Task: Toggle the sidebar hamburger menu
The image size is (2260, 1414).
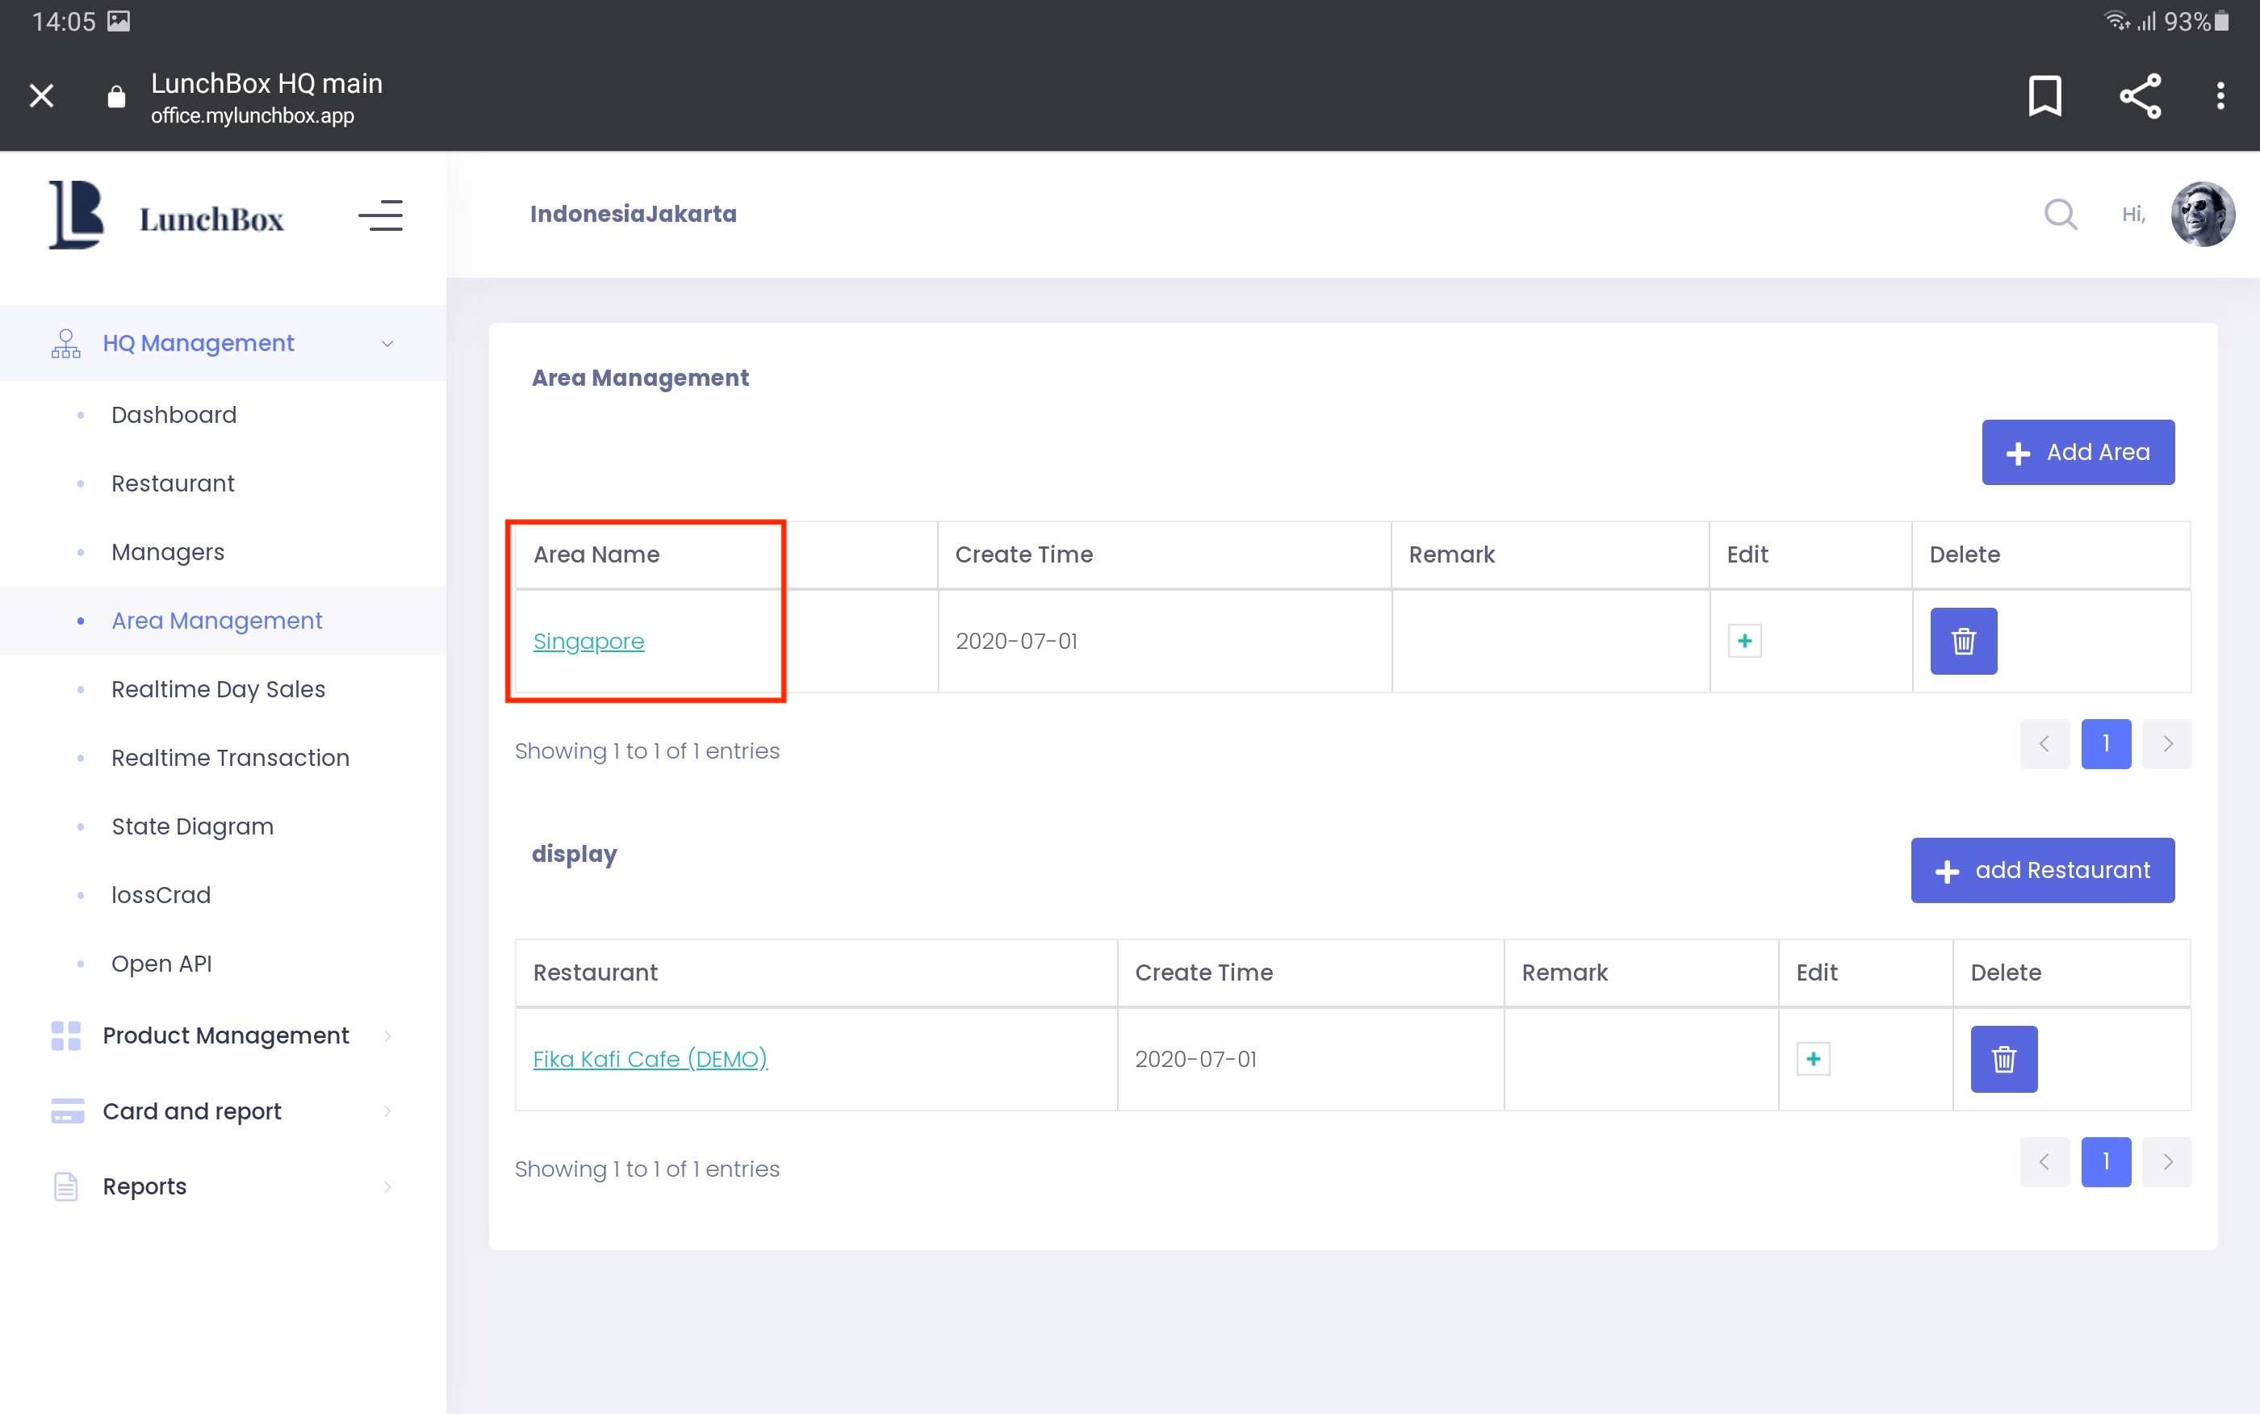Action: click(380, 216)
